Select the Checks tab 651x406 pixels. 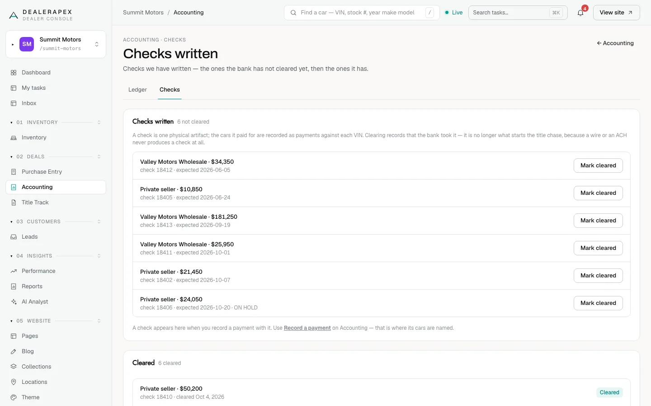170,90
